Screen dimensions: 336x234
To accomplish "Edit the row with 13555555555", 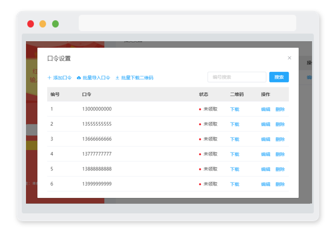I will 266,124.
